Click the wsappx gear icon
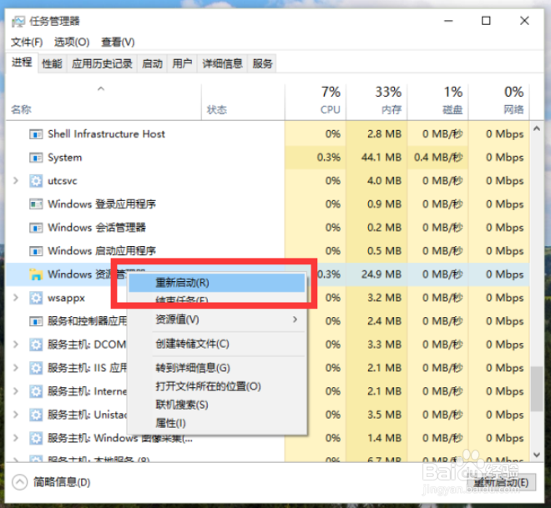Viewport: 551px width, 508px height. (36, 298)
